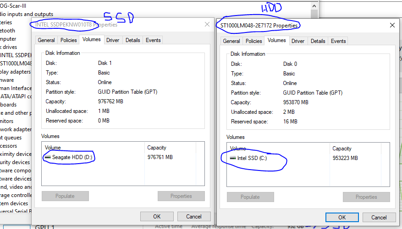Select Volumes tab in INTEL SSDPEKNW010T8 Properties
402x229 pixels.
pyautogui.click(x=92, y=39)
